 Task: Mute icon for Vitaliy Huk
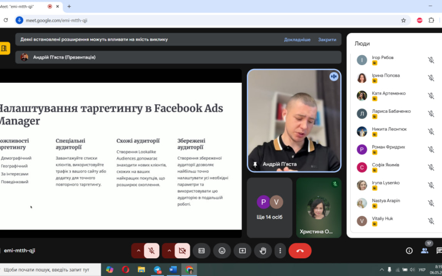click(431, 221)
